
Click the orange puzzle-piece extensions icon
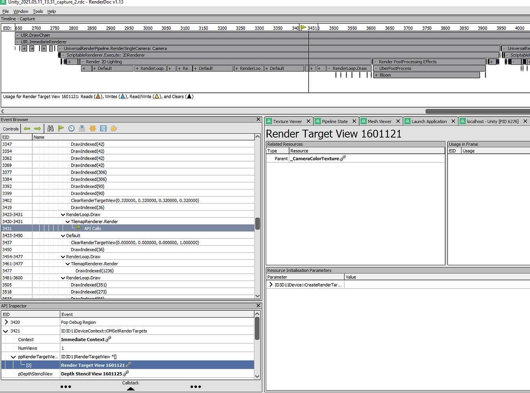click(x=113, y=129)
